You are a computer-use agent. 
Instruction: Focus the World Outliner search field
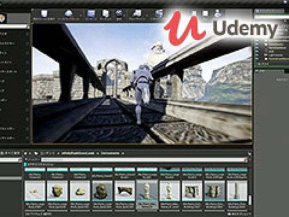pos(272,17)
